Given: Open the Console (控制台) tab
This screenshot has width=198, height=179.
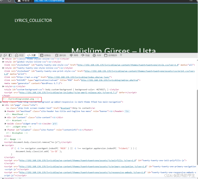Looking at the screenshot, I should (x=46, y=55).
